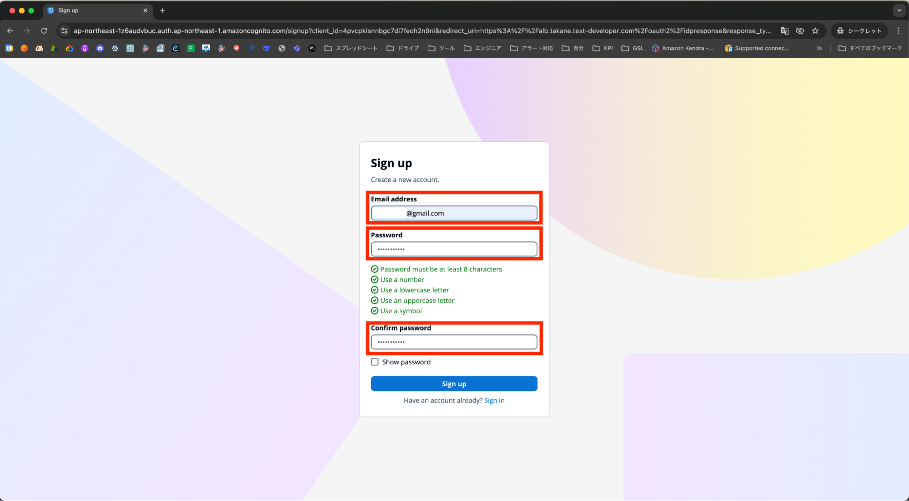Click the site information icon in address bar
Viewport: 909px width, 501px height.
64,30
